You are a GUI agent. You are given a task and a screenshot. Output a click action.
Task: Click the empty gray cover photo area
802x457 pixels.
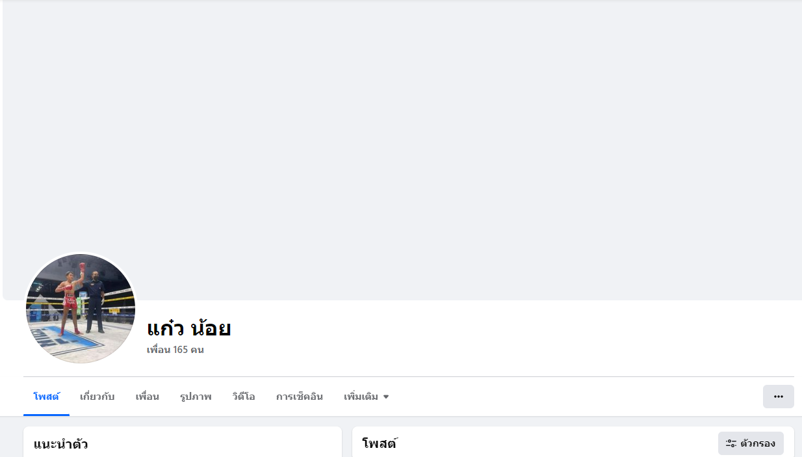402,130
